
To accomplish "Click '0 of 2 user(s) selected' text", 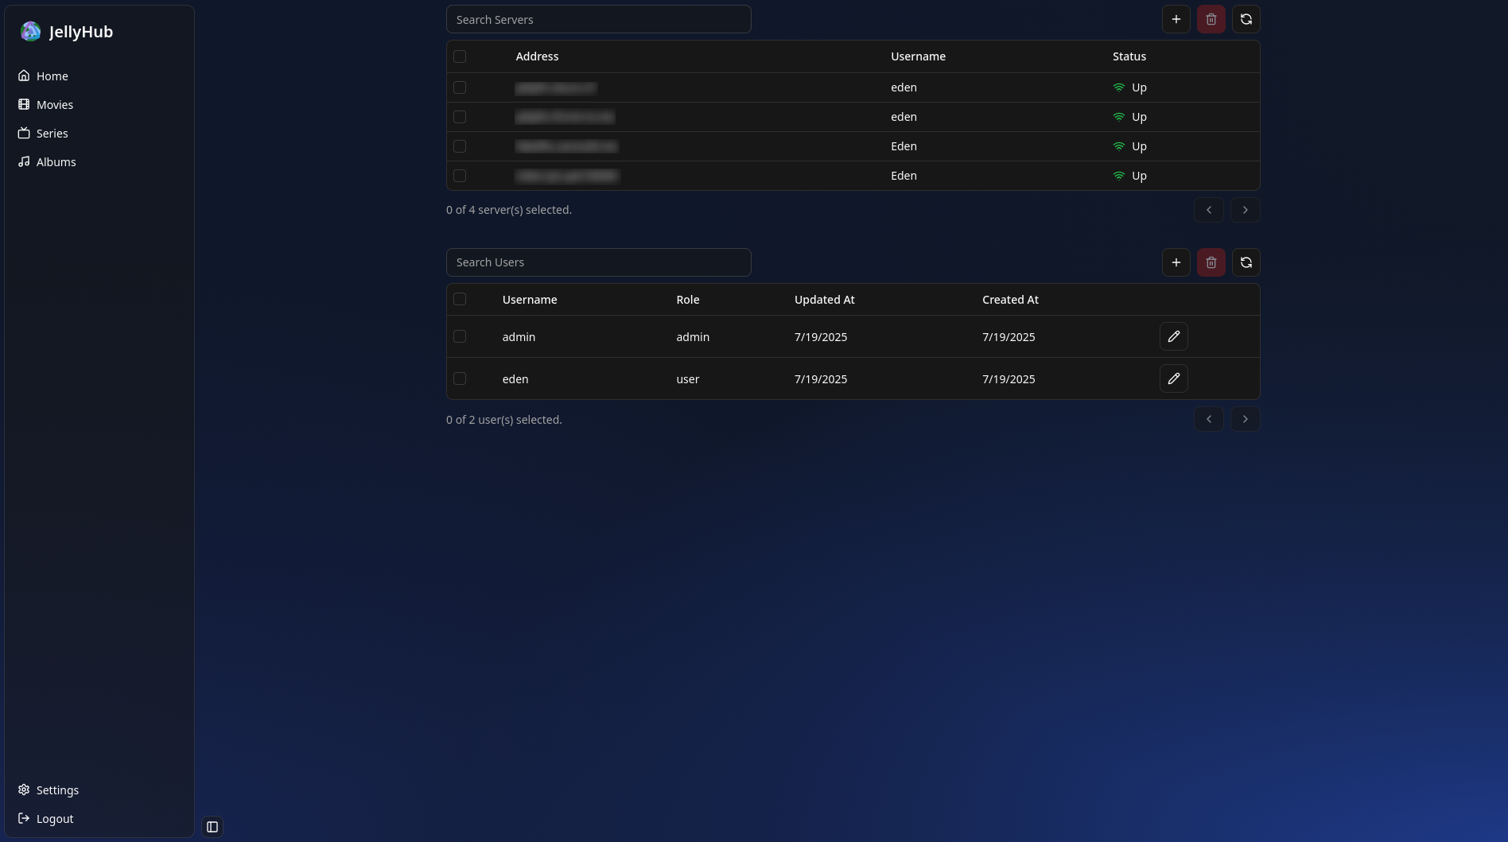I will point(504,420).
